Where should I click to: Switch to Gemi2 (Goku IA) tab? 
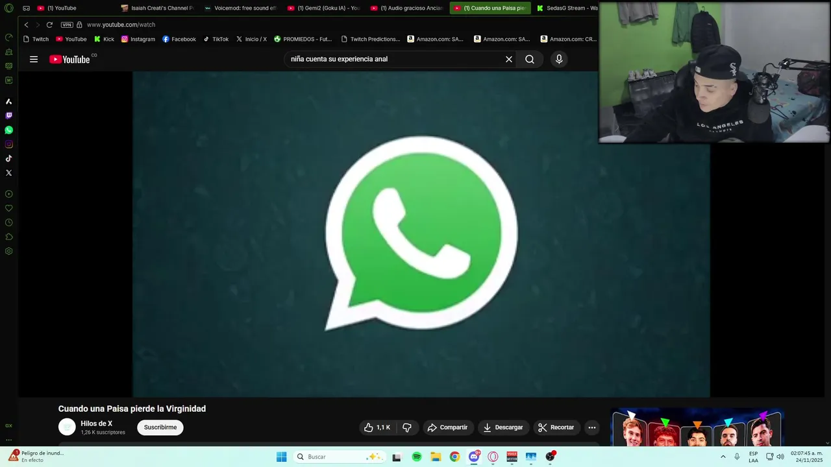tap(324, 8)
